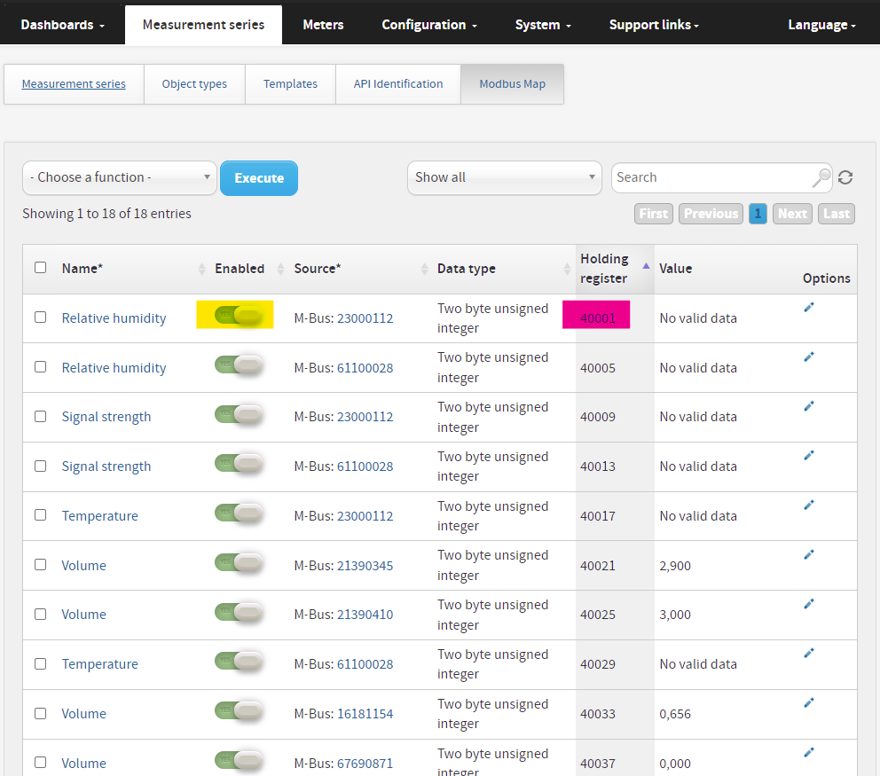This screenshot has height=776, width=880.
Task: Expand the Configuration menu
Action: [429, 25]
